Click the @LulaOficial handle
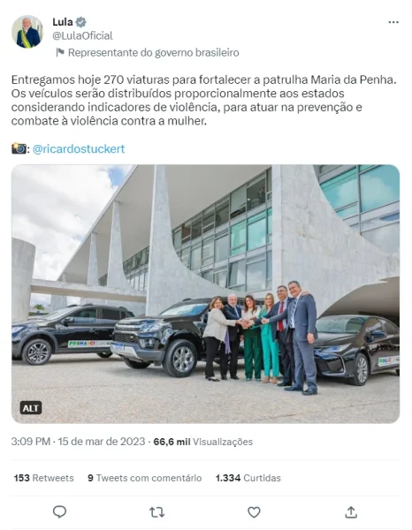The image size is (412, 530). pos(82,36)
